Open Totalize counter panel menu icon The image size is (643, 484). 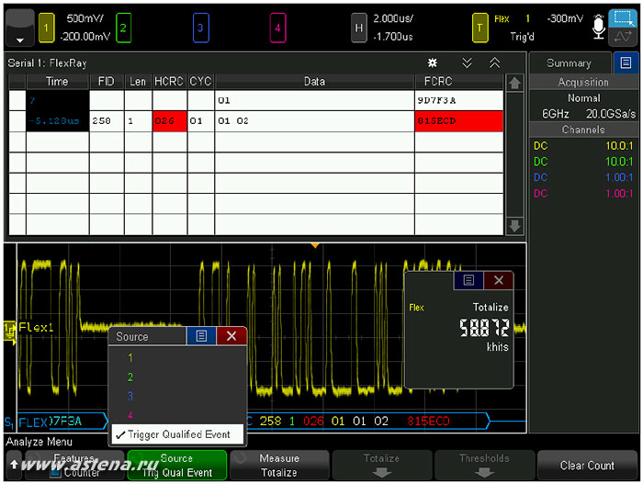(x=468, y=280)
